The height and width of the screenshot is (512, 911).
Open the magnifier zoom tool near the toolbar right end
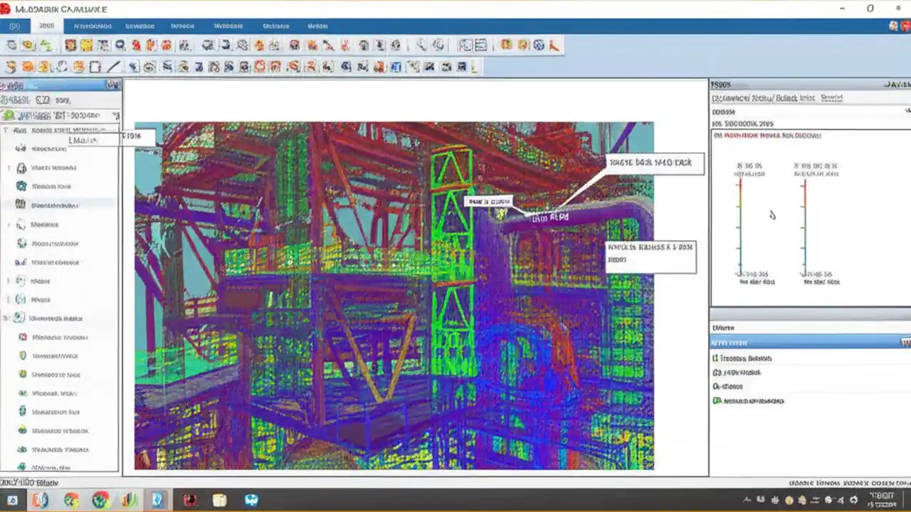(x=423, y=45)
